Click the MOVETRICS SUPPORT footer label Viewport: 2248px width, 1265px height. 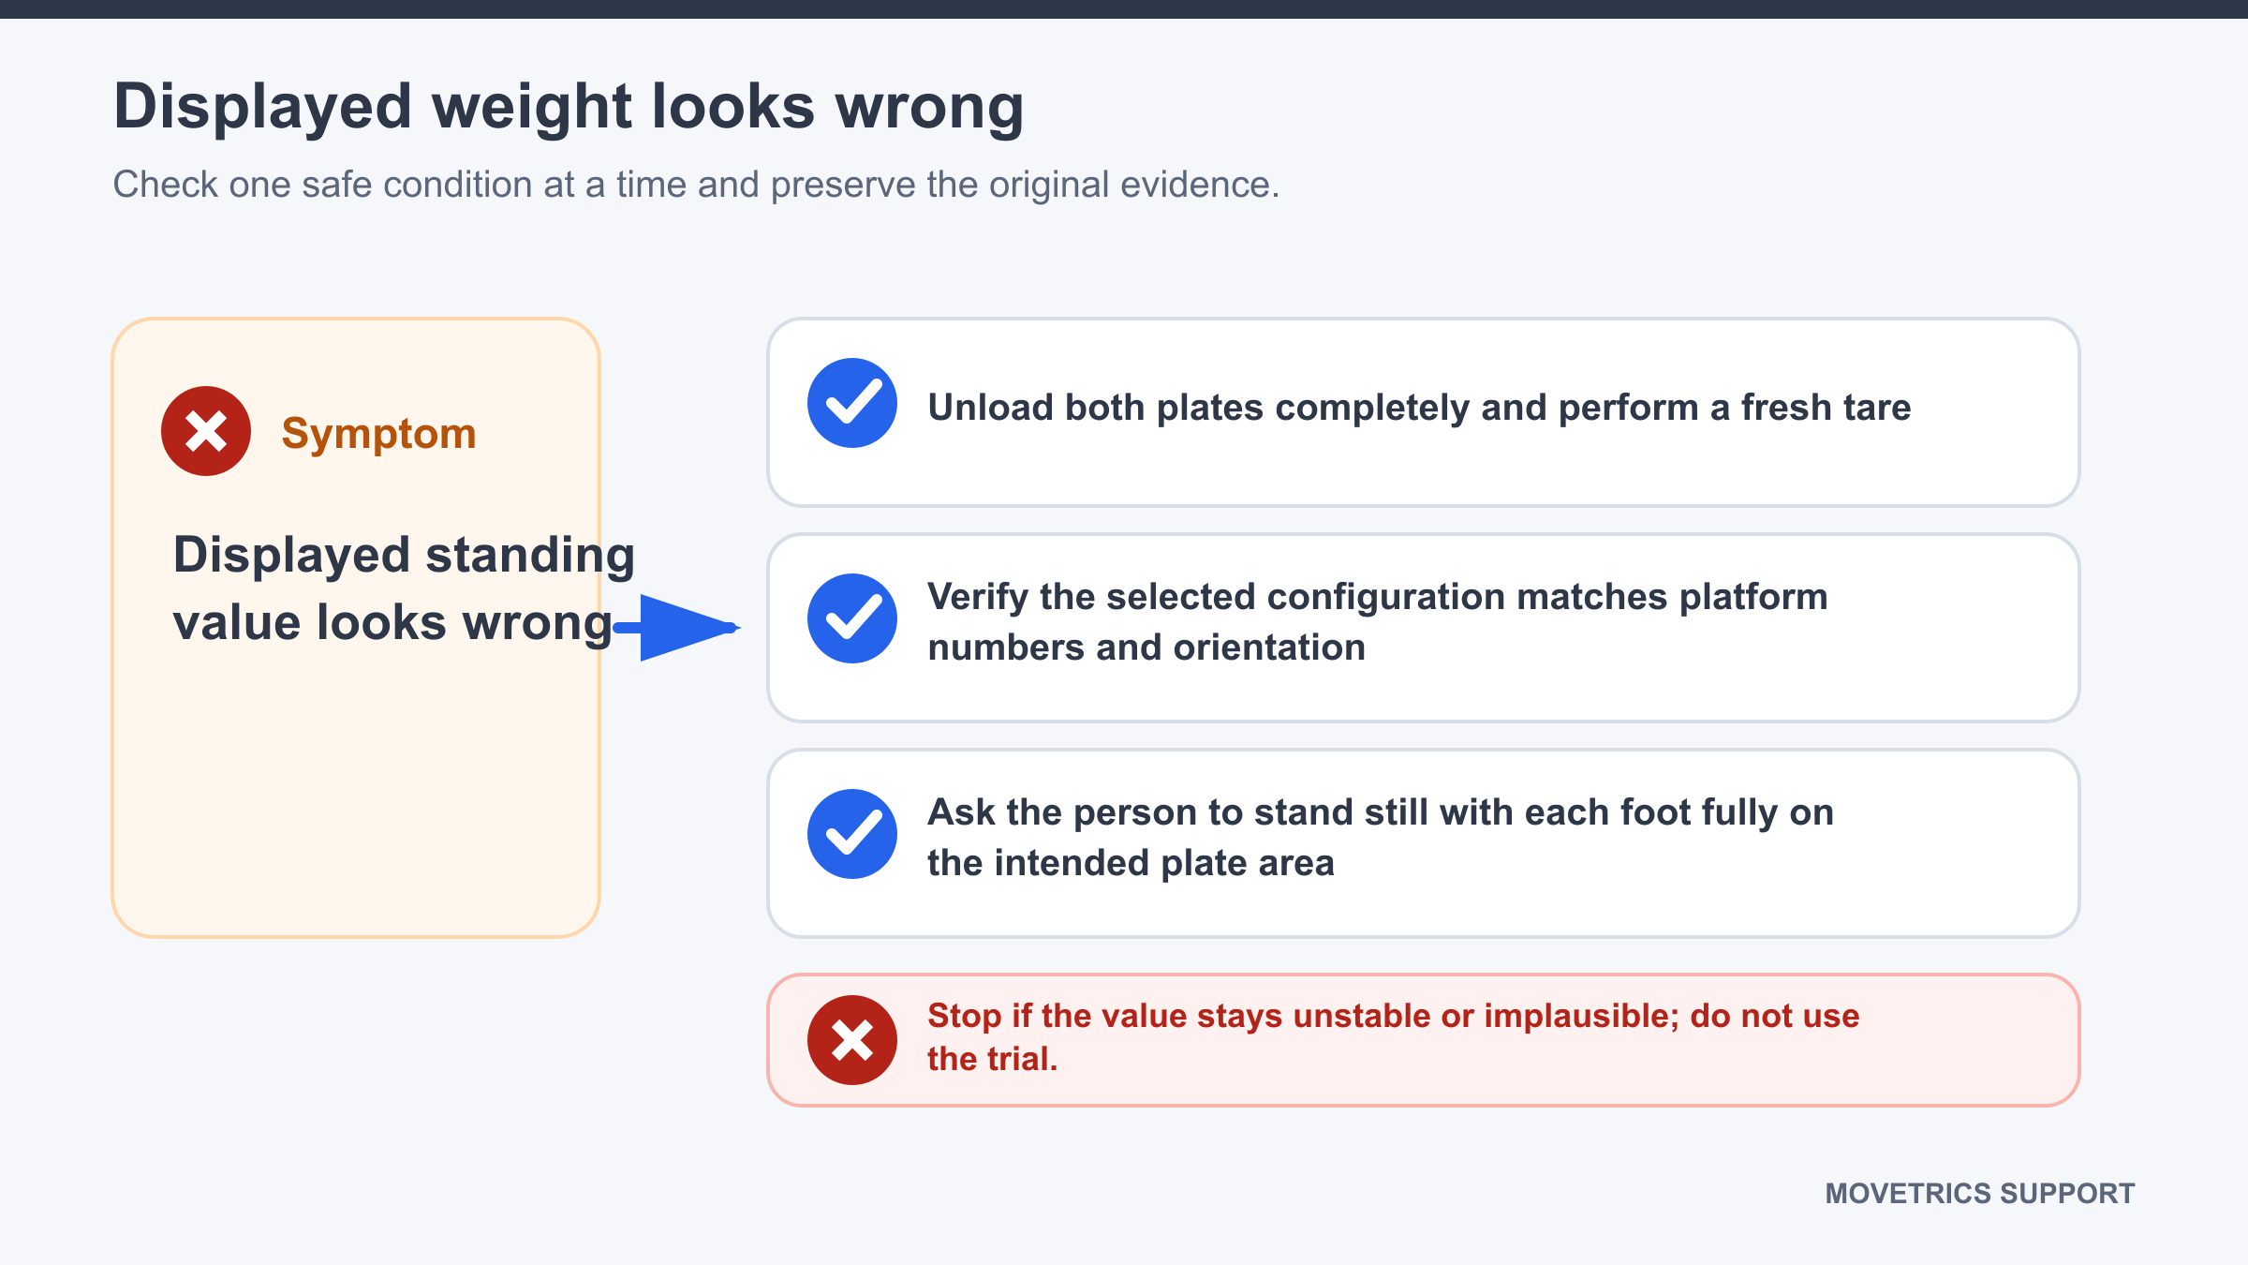pos(1979,1193)
